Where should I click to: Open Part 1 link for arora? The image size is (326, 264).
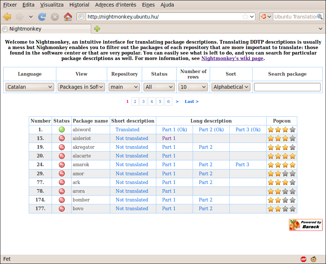point(169,191)
